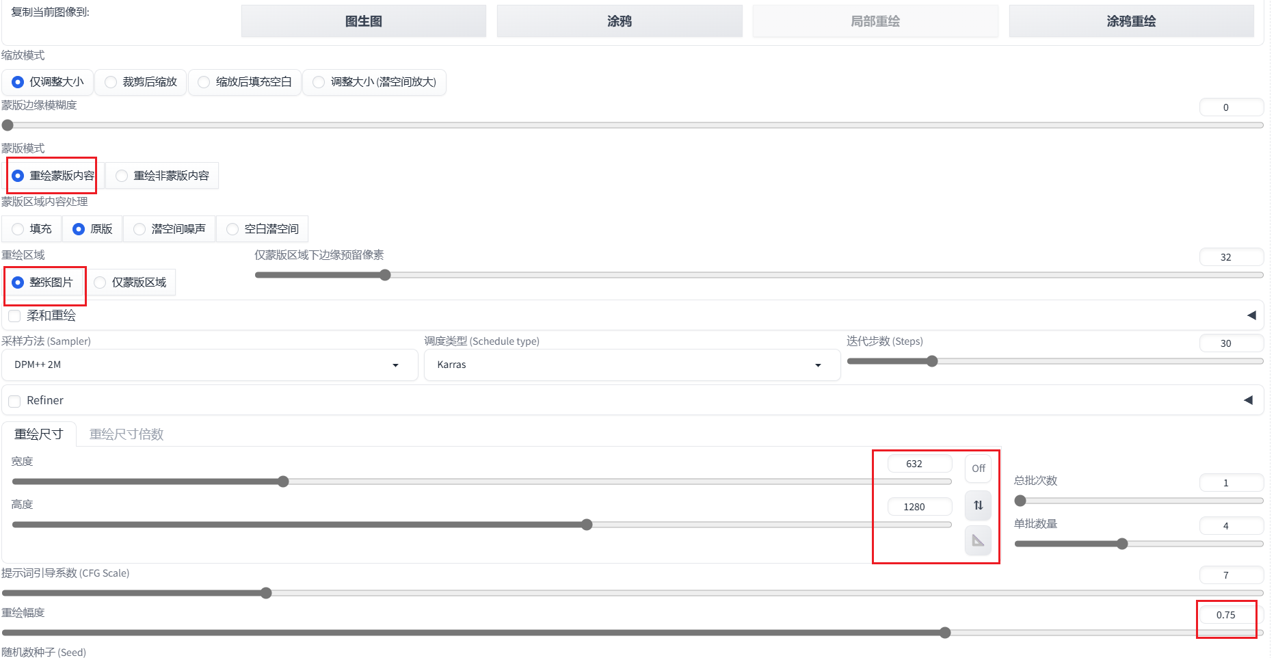
Task: Switch to the 重绘尺寸 tab
Action: [39, 434]
